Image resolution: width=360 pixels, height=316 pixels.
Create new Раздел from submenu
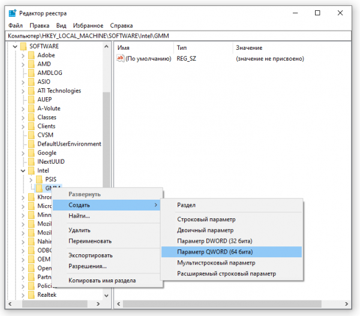[x=232, y=205]
